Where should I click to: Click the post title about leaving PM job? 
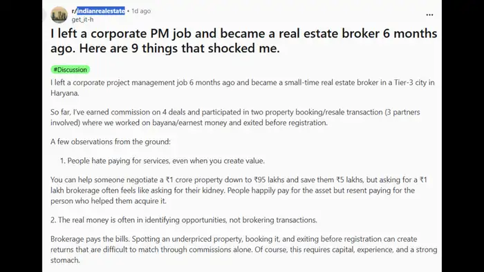(243, 41)
